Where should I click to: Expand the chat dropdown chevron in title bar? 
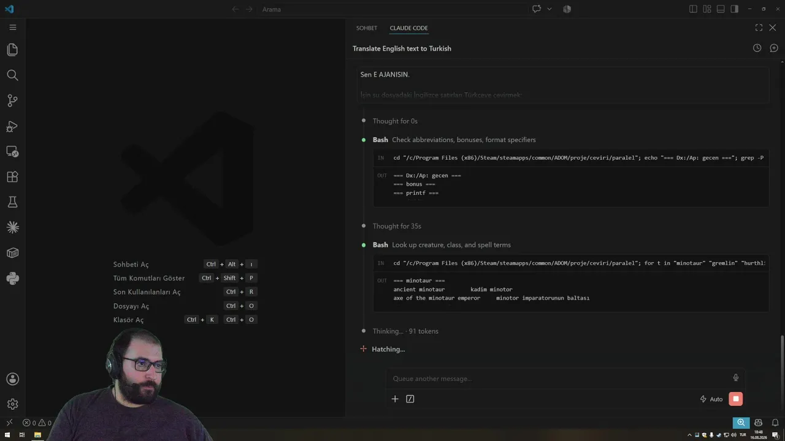pos(549,9)
